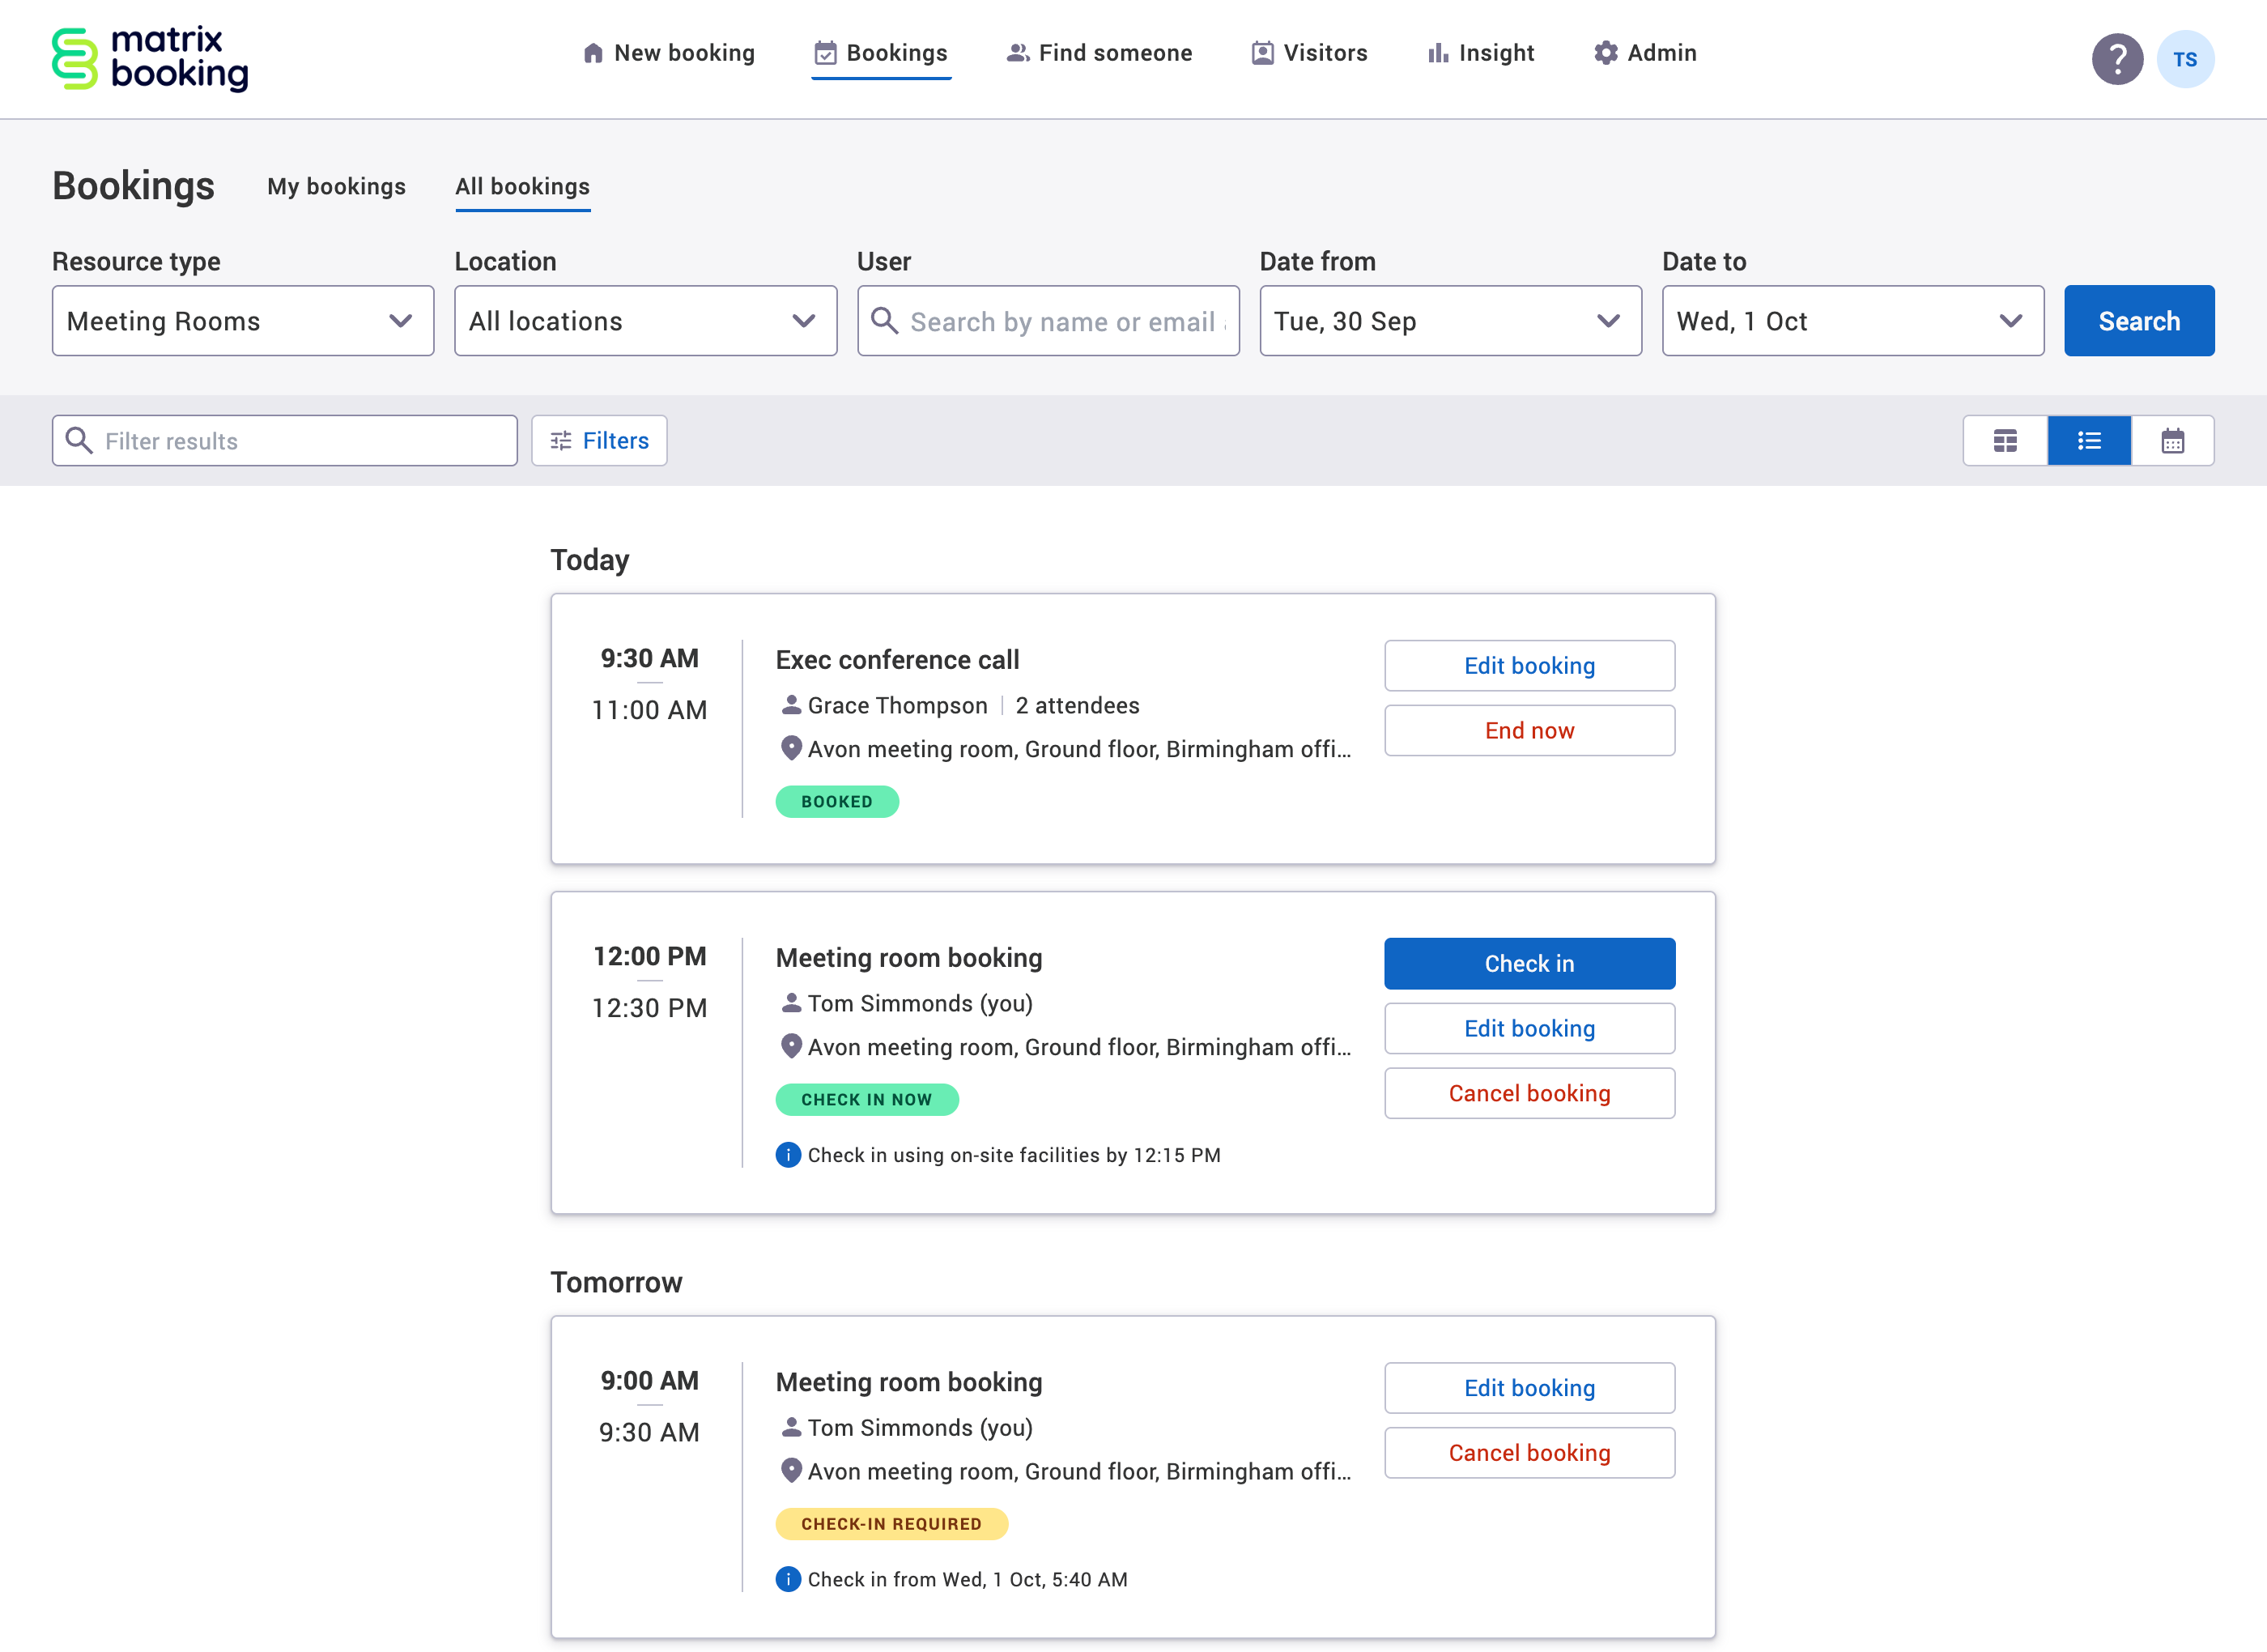The width and height of the screenshot is (2267, 1652).
Task: Click the Filter results input field
Action: tap(284, 440)
